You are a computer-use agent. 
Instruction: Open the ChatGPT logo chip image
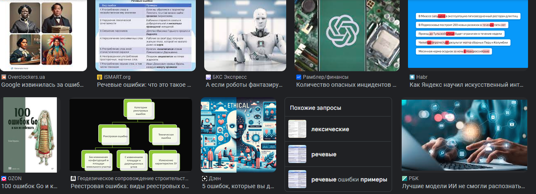347,35
